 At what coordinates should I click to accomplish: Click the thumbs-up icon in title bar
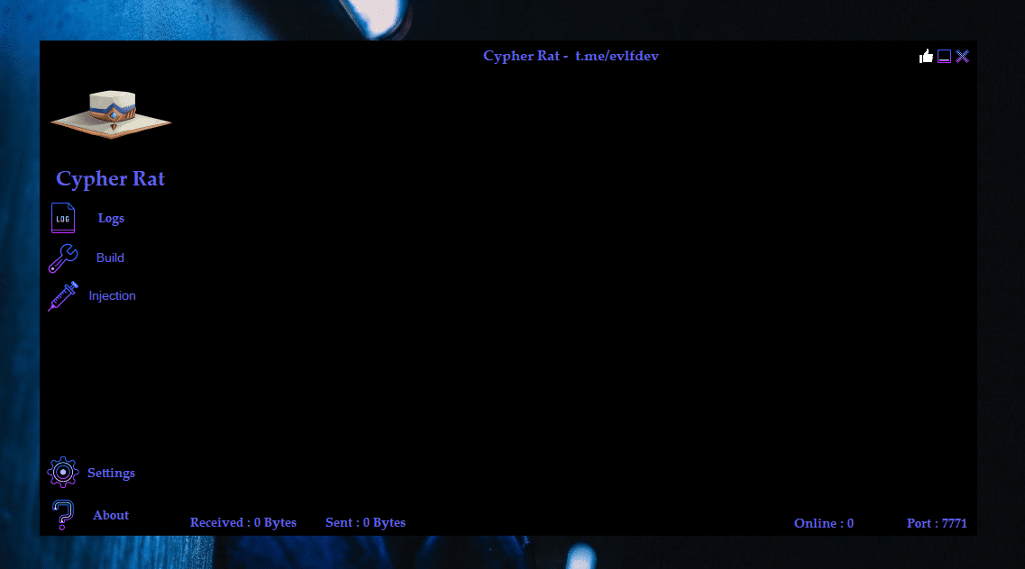click(926, 56)
